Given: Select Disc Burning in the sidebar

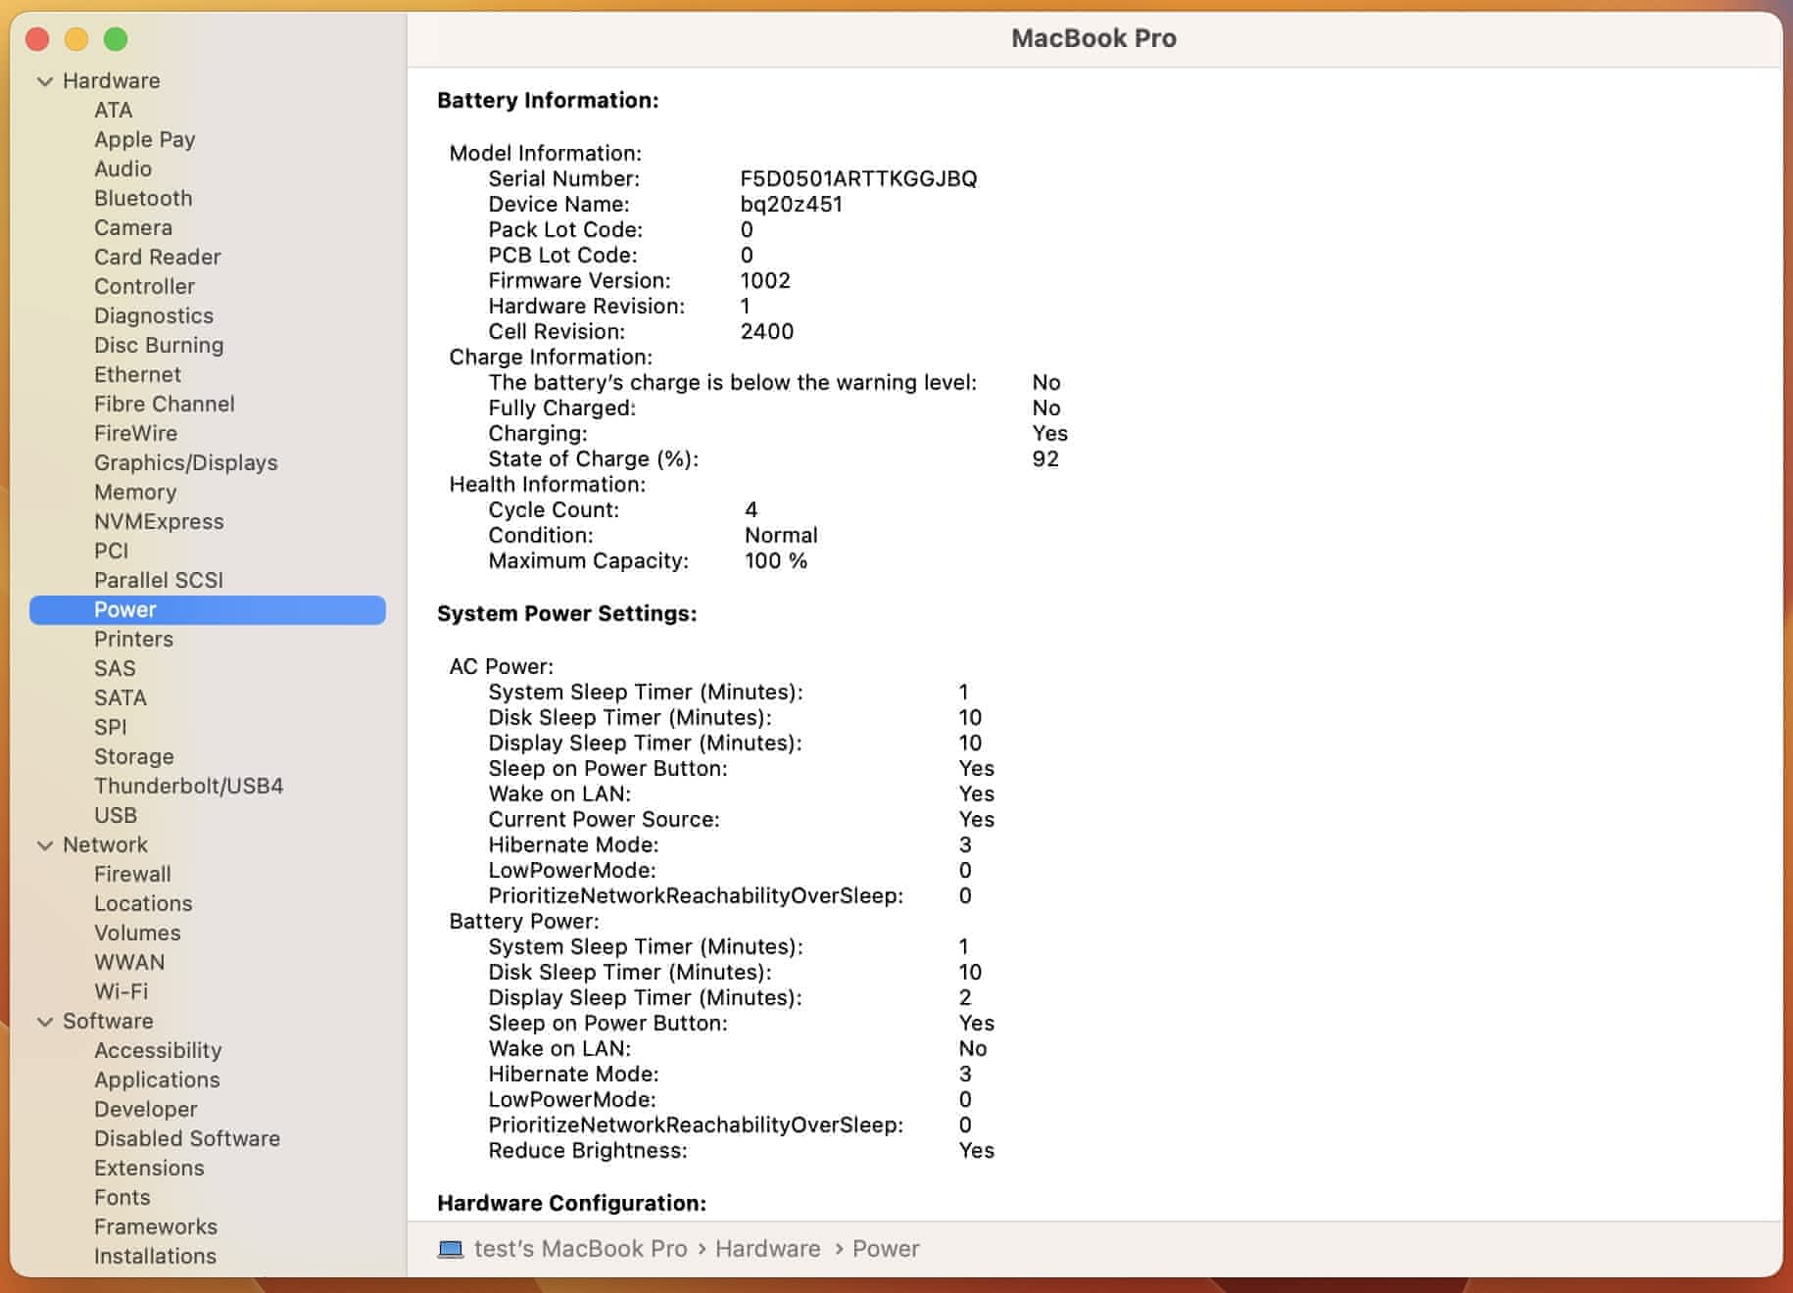Looking at the screenshot, I should [x=159, y=345].
